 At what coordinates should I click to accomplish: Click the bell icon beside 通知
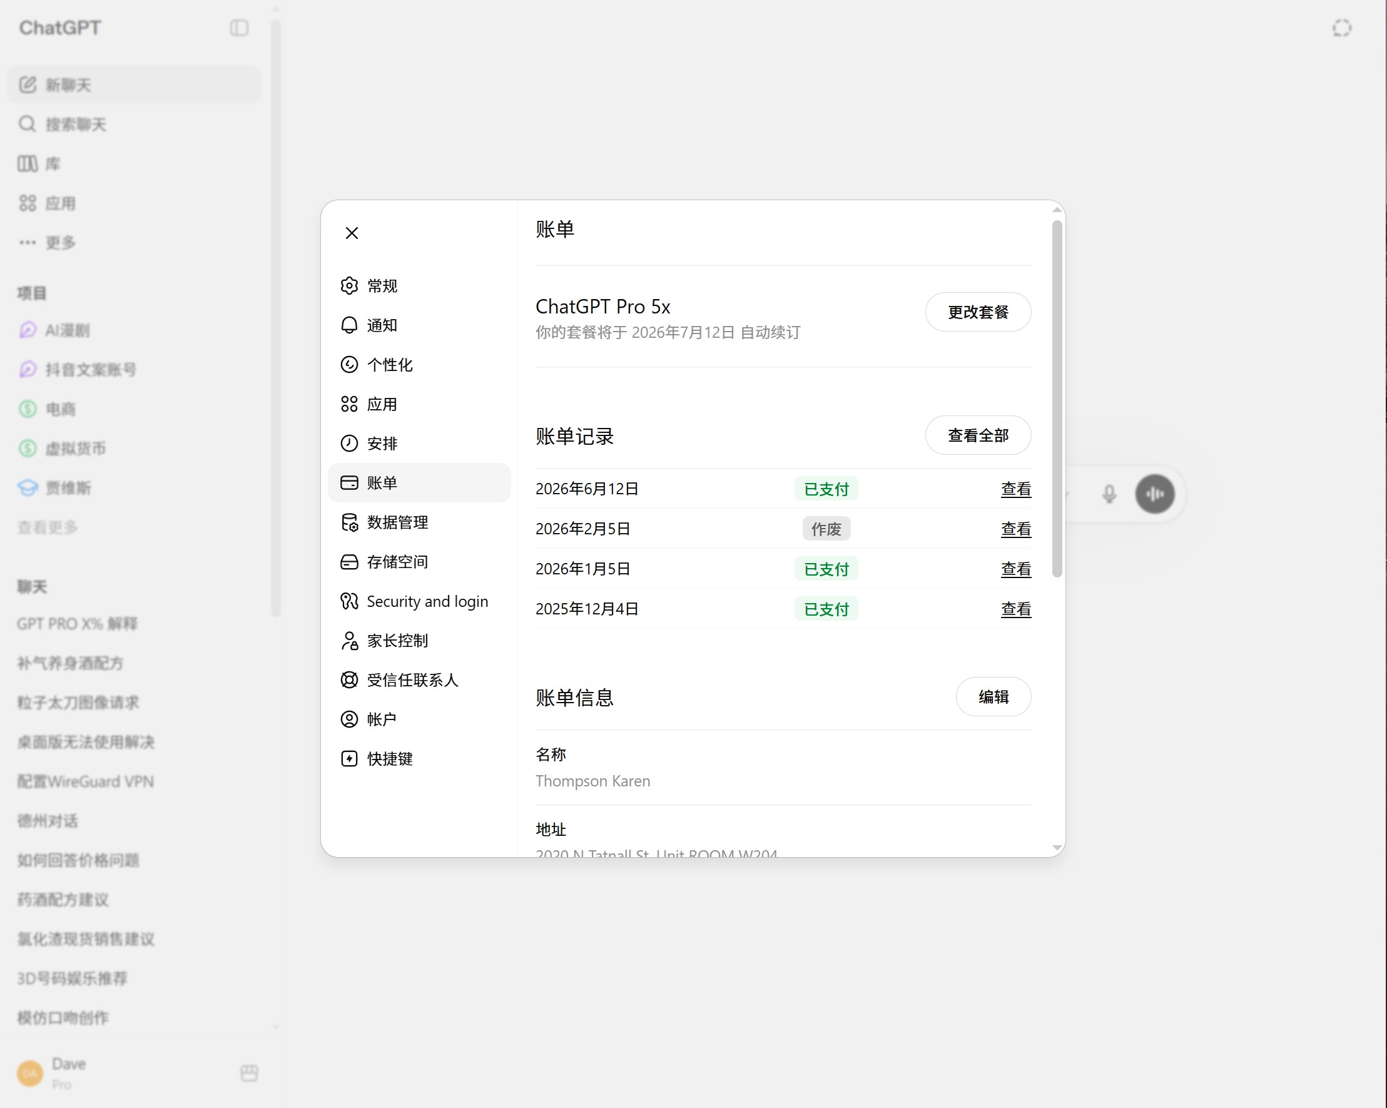(348, 325)
